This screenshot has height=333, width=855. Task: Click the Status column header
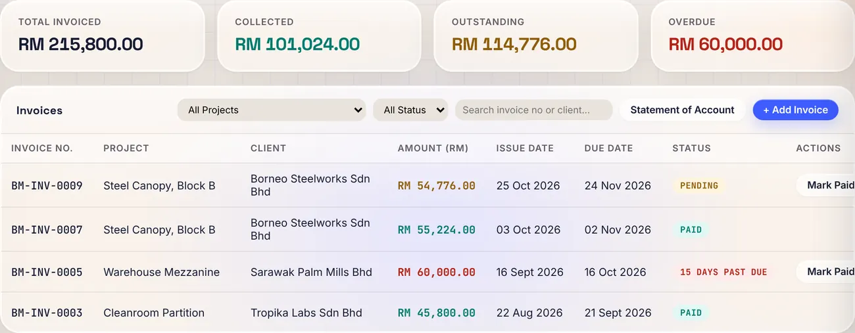691,148
